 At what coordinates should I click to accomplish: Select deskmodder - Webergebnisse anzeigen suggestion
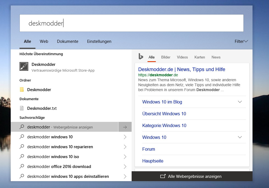[65, 127]
